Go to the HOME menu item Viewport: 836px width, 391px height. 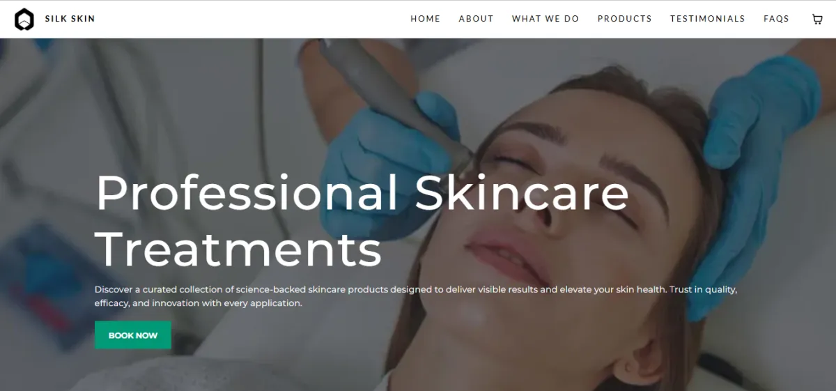425,19
